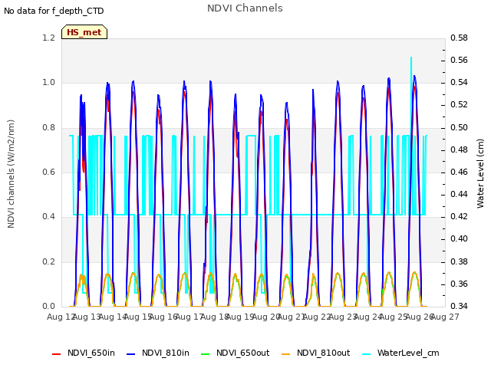Select the NDVI_650in legend label
Screen dimensions: 491x368
coord(91,353)
